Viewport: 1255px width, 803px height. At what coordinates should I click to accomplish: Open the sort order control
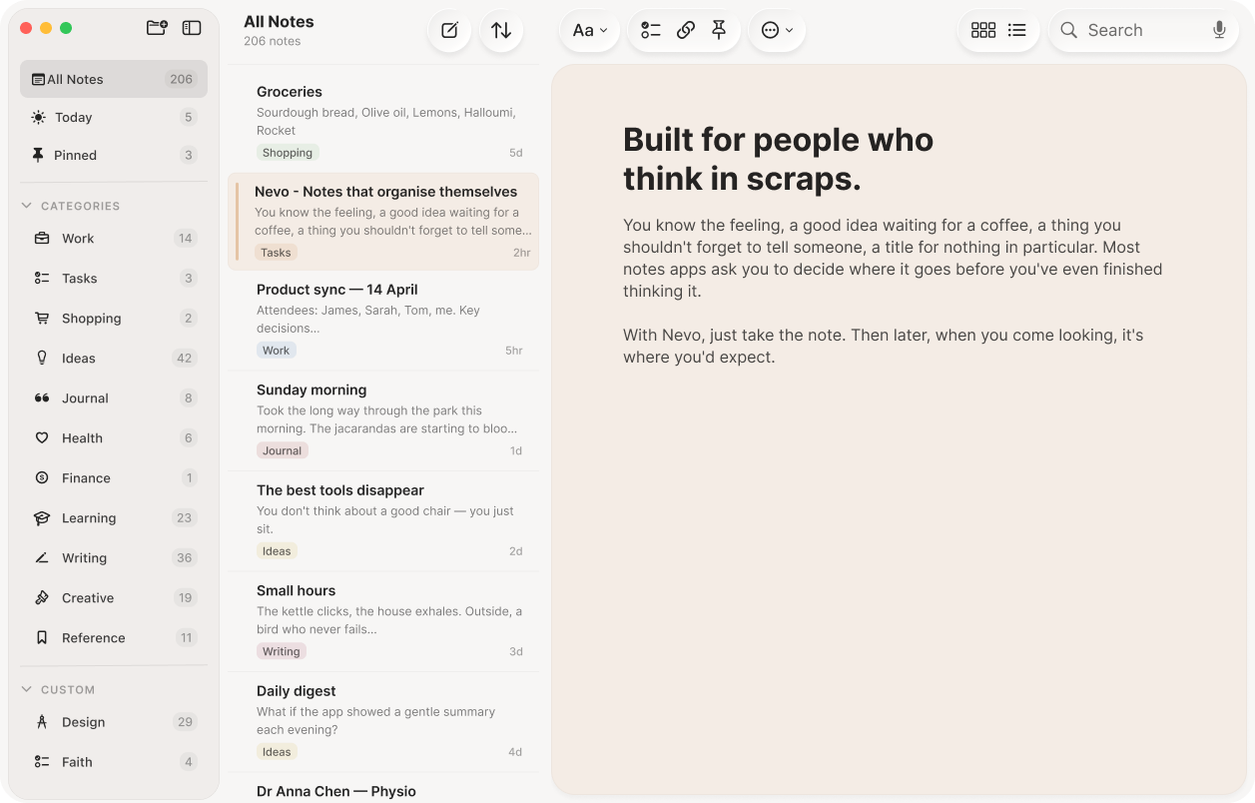click(501, 31)
